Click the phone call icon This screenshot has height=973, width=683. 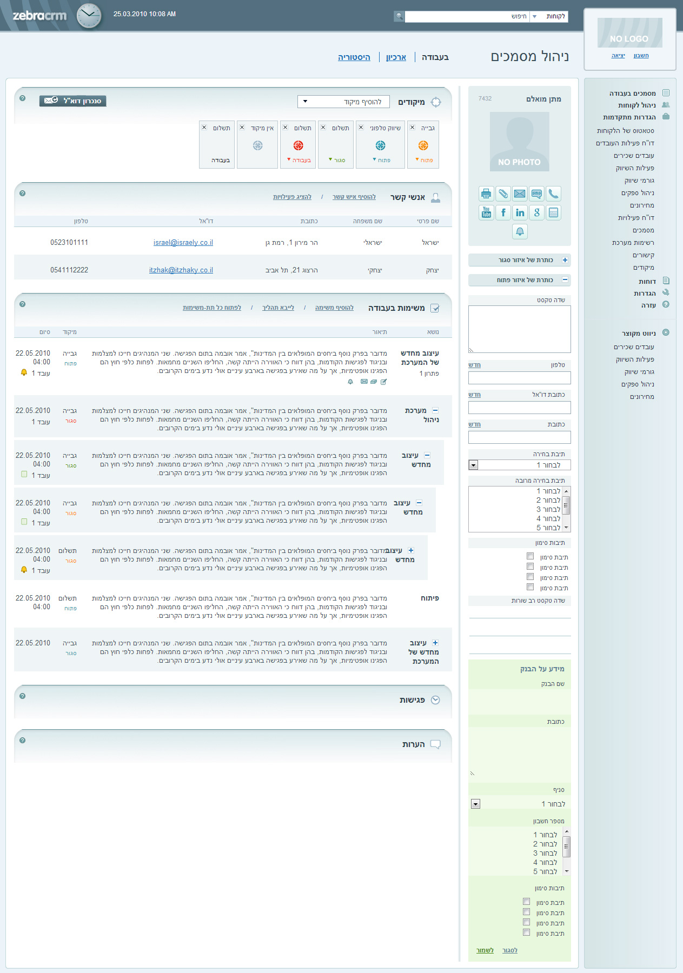(553, 194)
